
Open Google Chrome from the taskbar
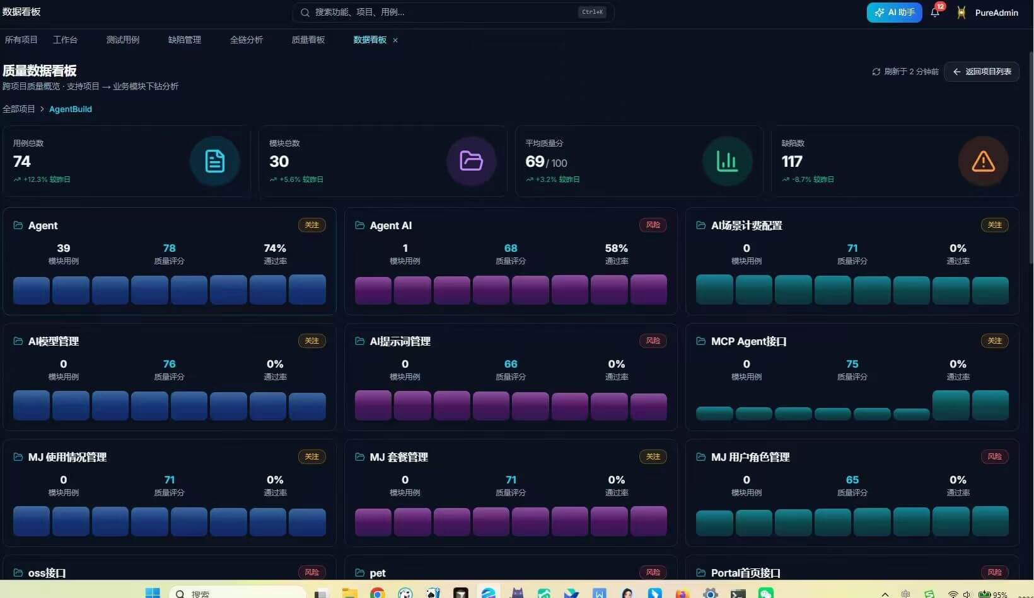point(378,593)
